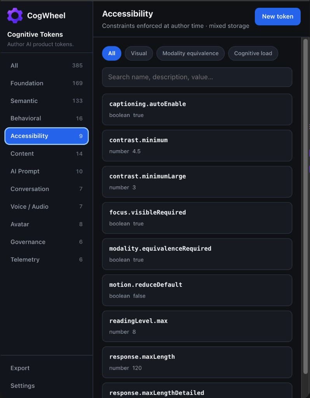Open the Content category
310x398 pixels.
[47, 154]
